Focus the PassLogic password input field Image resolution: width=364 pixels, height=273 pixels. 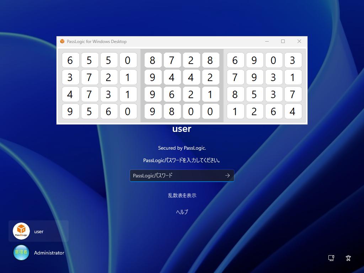click(182, 176)
